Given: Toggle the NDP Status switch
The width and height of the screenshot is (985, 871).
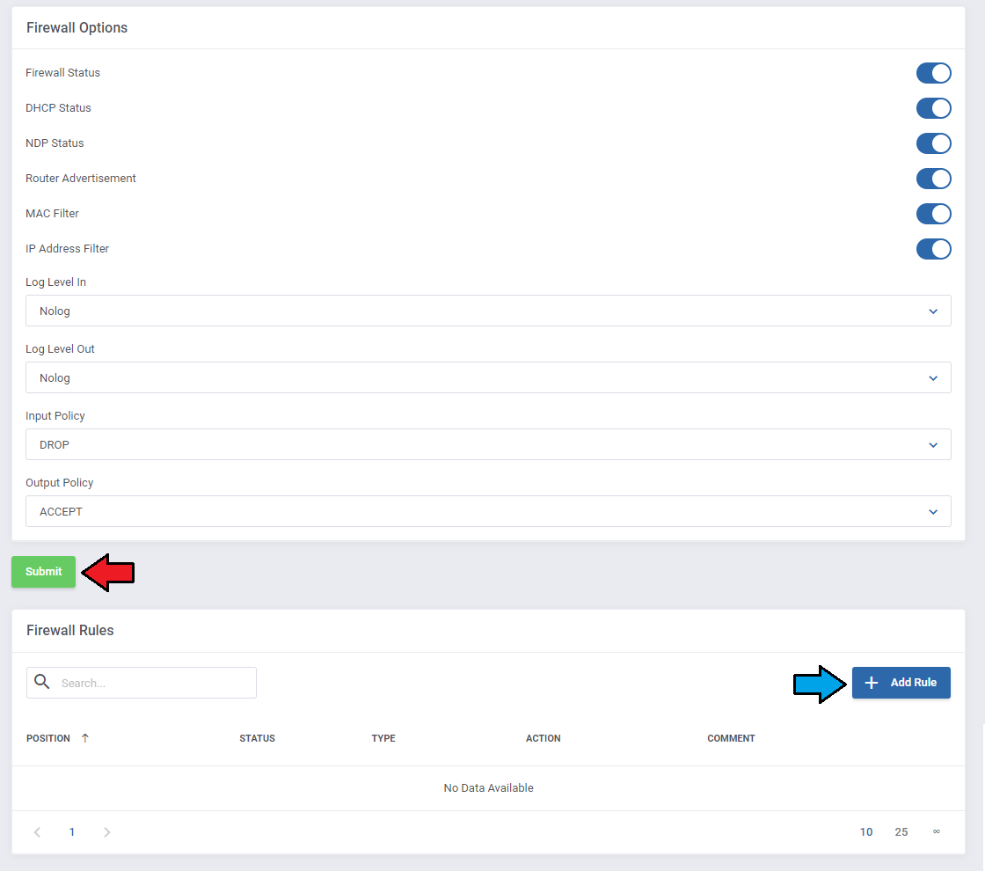Looking at the screenshot, I should (x=933, y=143).
